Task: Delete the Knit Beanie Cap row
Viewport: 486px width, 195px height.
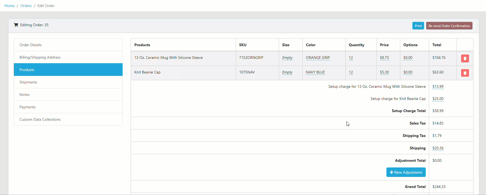Action: click(x=465, y=73)
